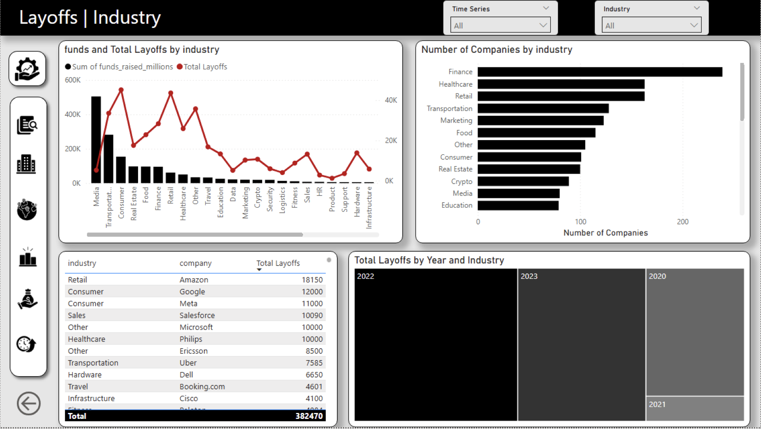Click the vertical scrollbar of companies bar chart
The width and height of the screenshot is (761, 429).
coord(742,92)
